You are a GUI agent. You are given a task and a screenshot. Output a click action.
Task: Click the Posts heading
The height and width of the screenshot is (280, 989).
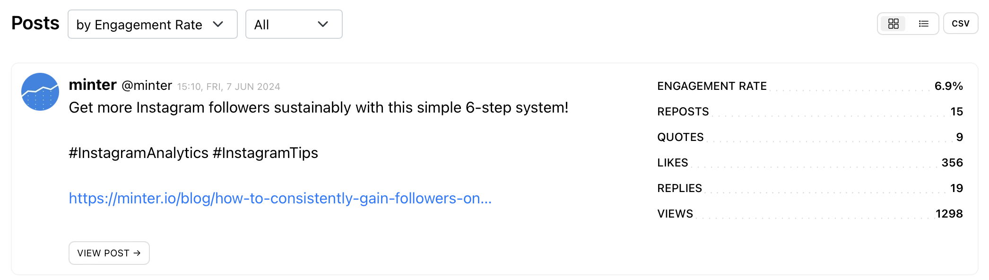[x=35, y=22]
